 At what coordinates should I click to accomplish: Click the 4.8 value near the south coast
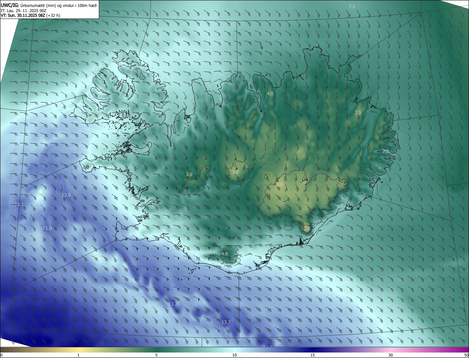pyautogui.click(x=224, y=254)
